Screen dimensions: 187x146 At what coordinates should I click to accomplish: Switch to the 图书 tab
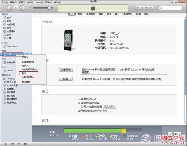pos(138,14)
